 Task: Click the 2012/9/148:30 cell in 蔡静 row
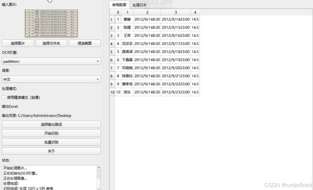pos(147,19)
